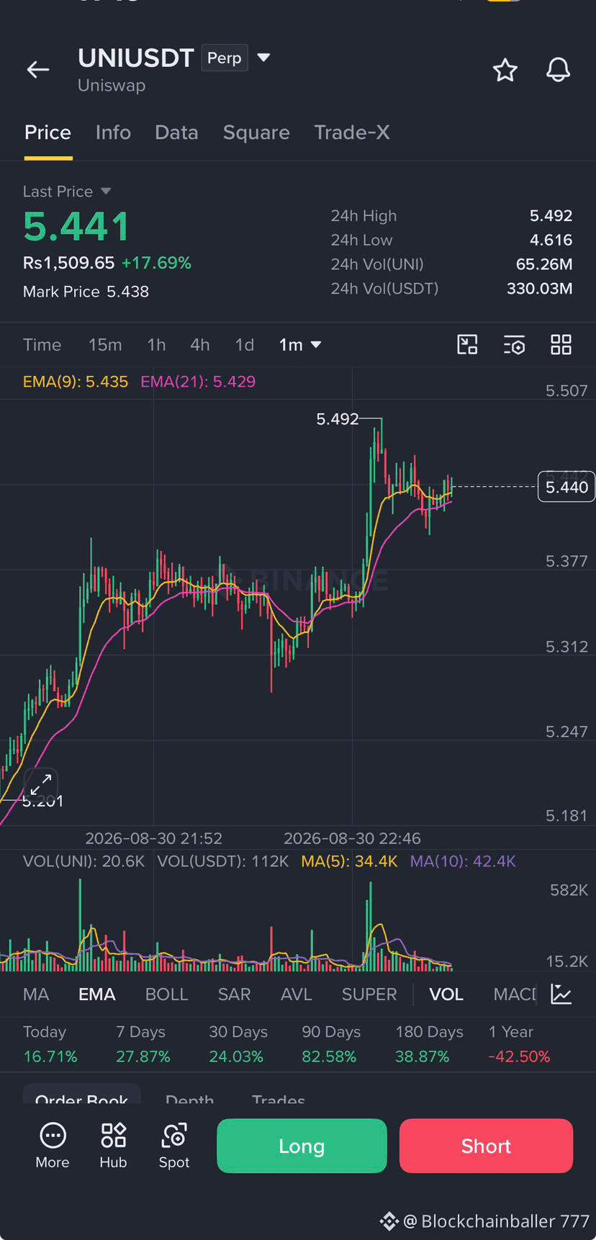Toggle the BOLL indicator
This screenshot has width=596, height=1240.
166,994
